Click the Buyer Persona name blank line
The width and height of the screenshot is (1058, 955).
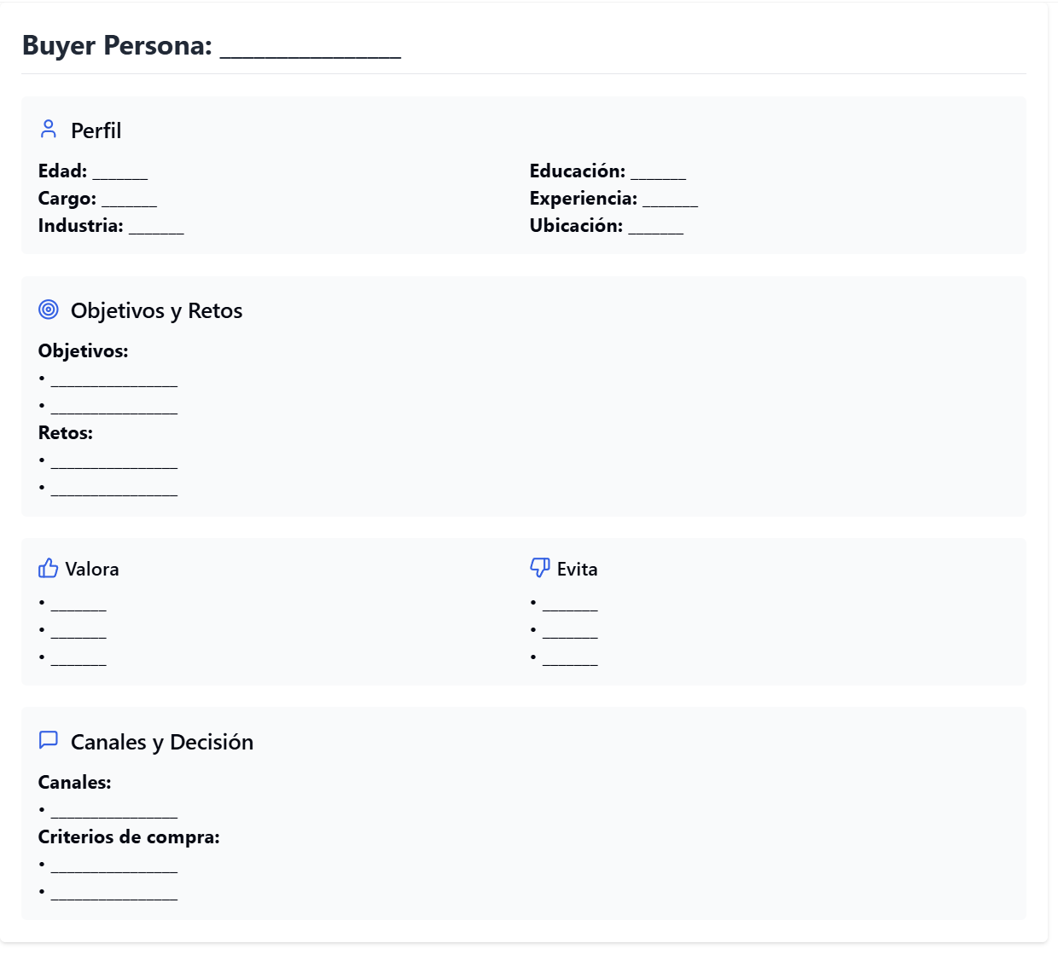click(x=311, y=47)
